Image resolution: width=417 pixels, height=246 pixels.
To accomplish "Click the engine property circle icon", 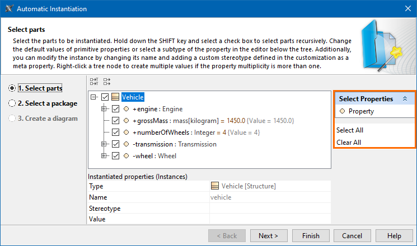I will click(126, 109).
